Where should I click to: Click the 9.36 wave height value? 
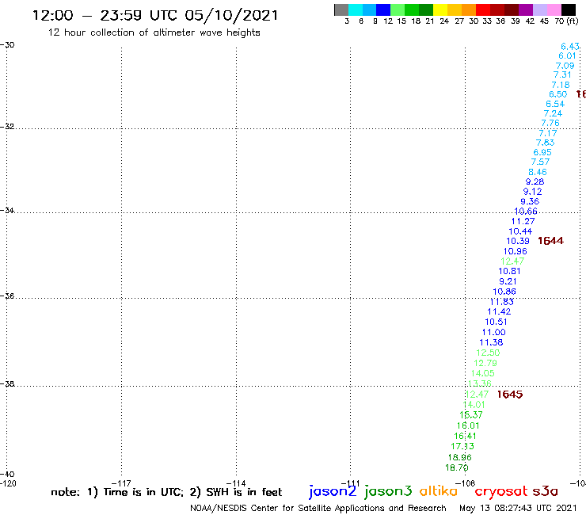pyautogui.click(x=530, y=201)
